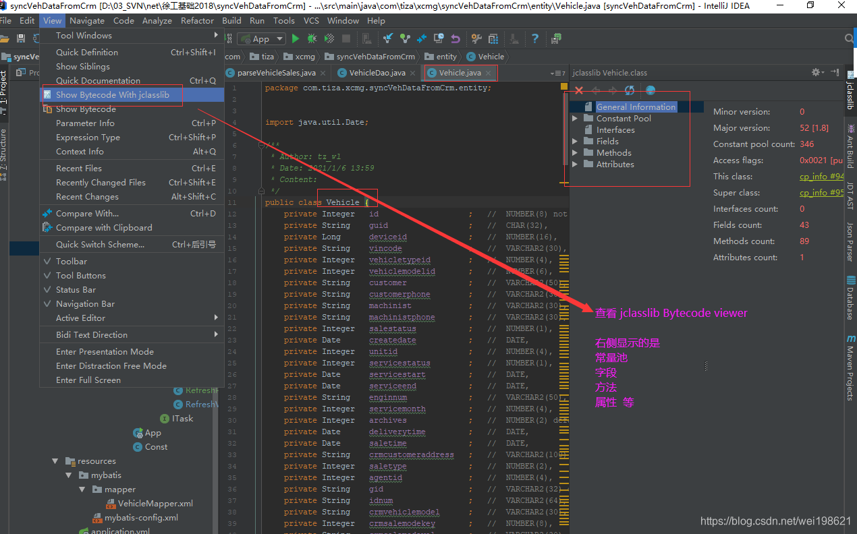Open the Database side panel
The height and width of the screenshot is (534, 857).
(x=850, y=297)
